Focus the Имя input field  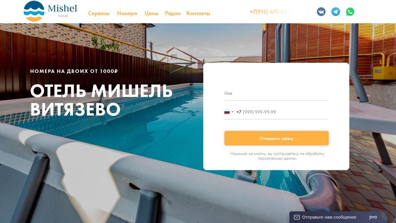pos(276,93)
